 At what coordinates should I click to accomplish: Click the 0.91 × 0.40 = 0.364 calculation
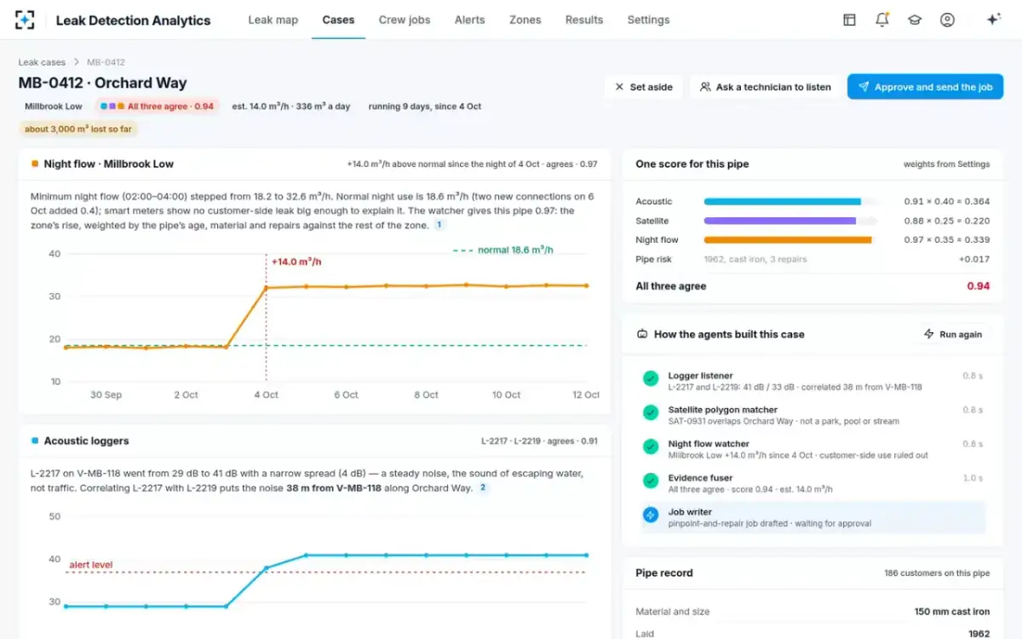click(947, 202)
